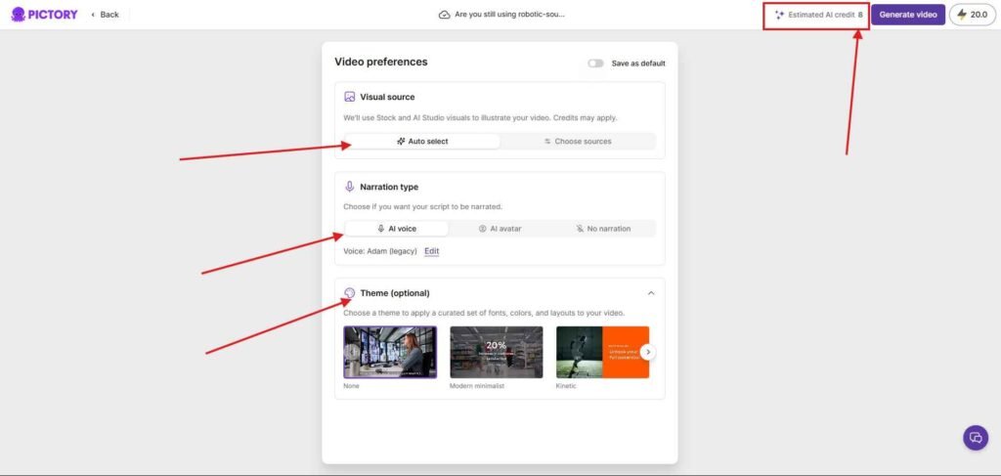Viewport: 1001px width, 476px height.
Task: Click the lightning bolt credits icon
Action: [962, 15]
